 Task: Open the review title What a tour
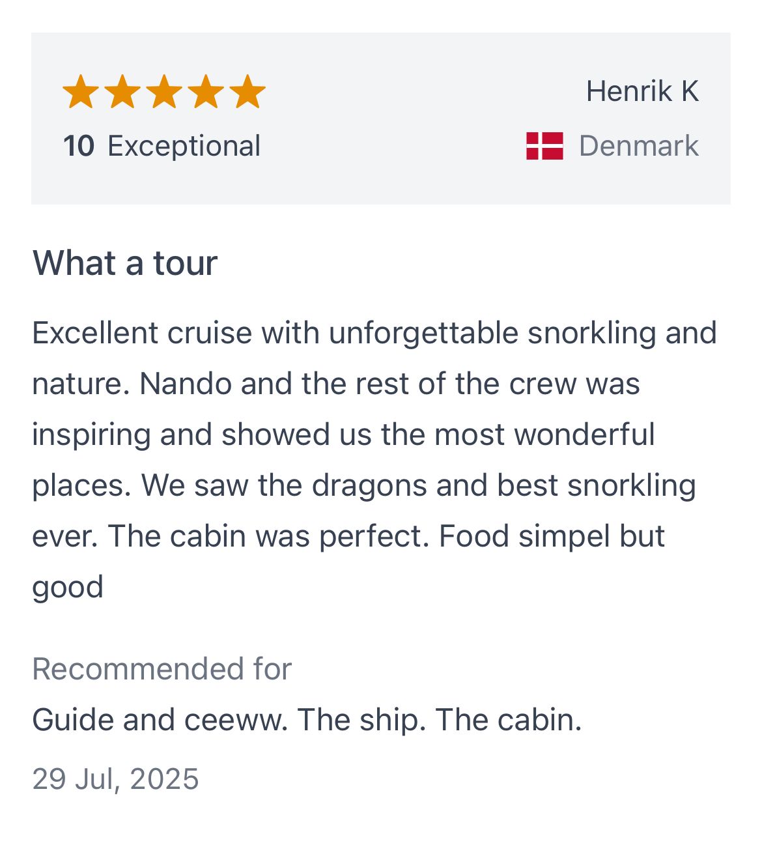point(125,263)
